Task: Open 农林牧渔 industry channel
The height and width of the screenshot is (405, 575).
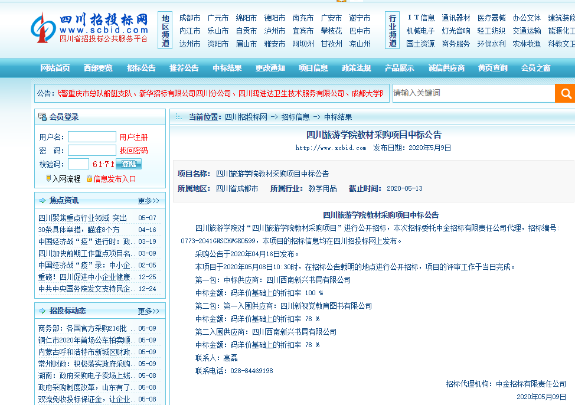Action: (527, 44)
